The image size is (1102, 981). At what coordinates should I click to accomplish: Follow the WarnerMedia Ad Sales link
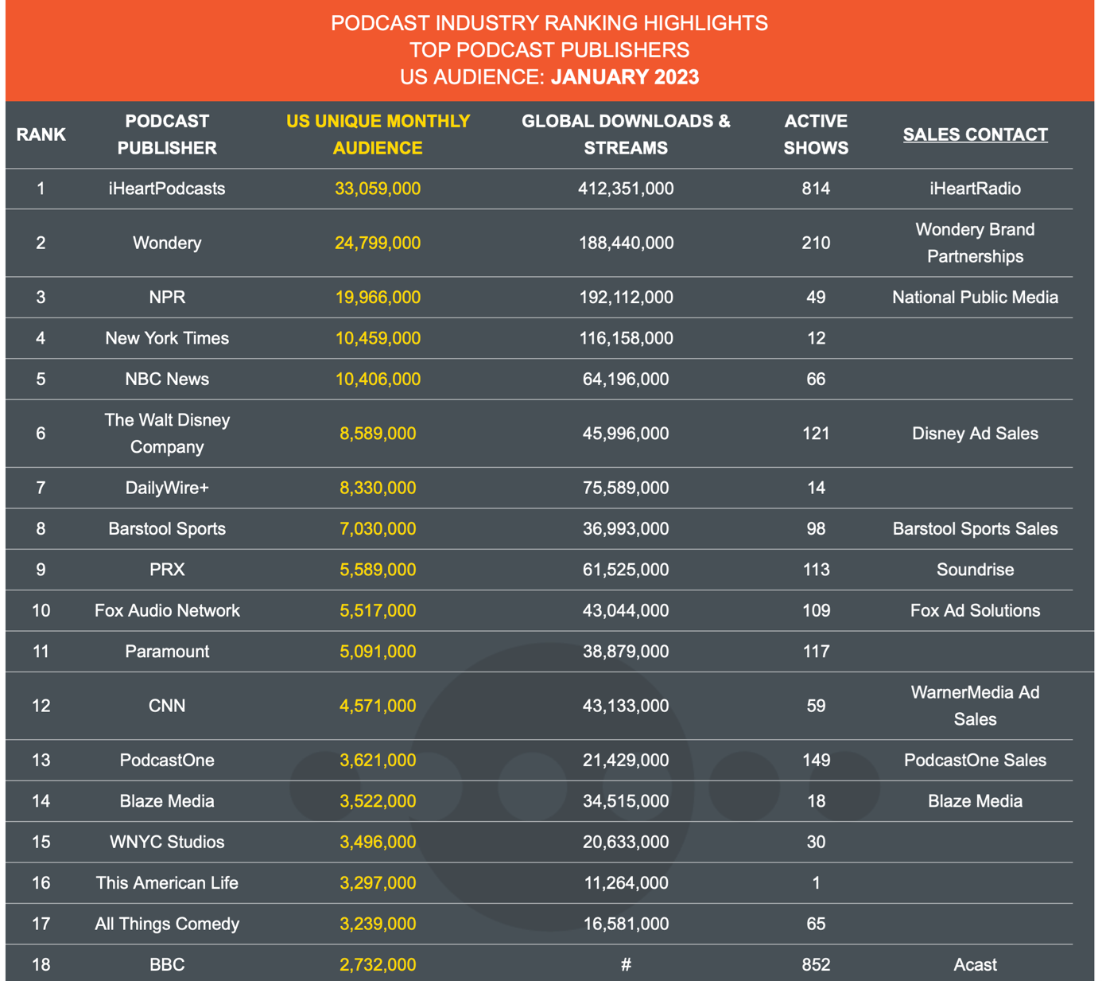point(975,706)
